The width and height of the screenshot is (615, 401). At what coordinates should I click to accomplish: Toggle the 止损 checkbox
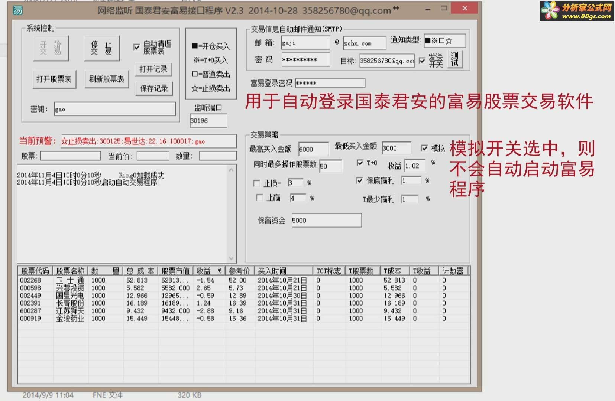pos(256,183)
